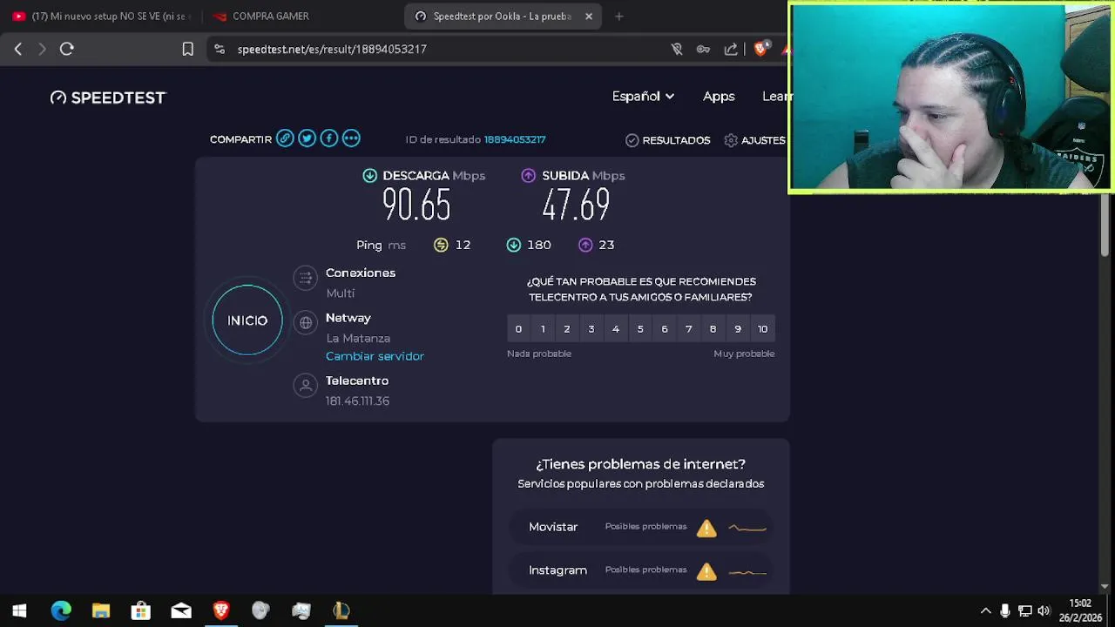Click the Telecentro user icon

(305, 386)
